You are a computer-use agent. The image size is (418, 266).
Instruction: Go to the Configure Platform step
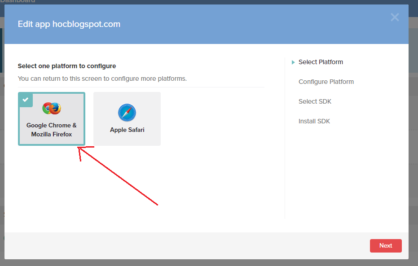(326, 82)
